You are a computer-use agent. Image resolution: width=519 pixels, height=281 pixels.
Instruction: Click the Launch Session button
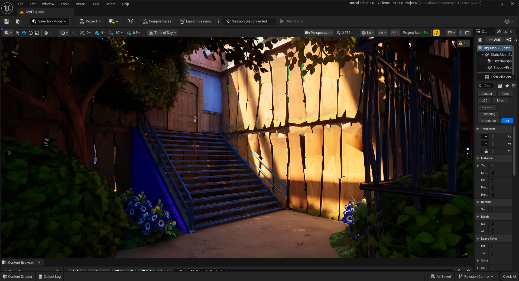(195, 21)
